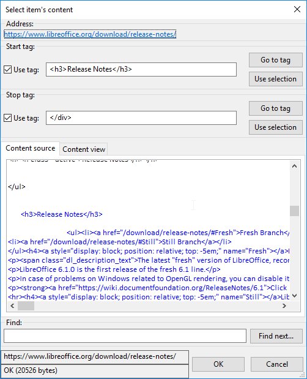Switch to Content view tab

(x=84, y=149)
